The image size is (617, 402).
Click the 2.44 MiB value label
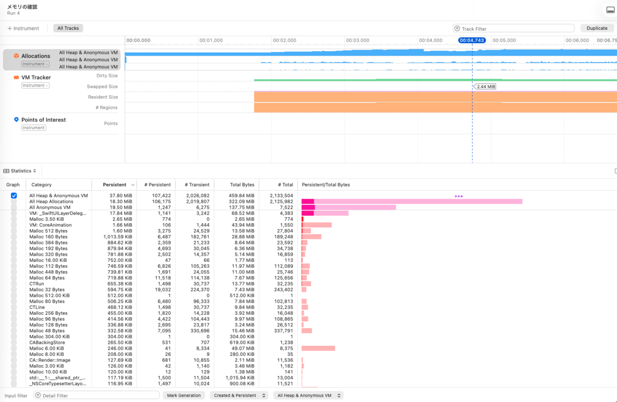[x=485, y=87]
